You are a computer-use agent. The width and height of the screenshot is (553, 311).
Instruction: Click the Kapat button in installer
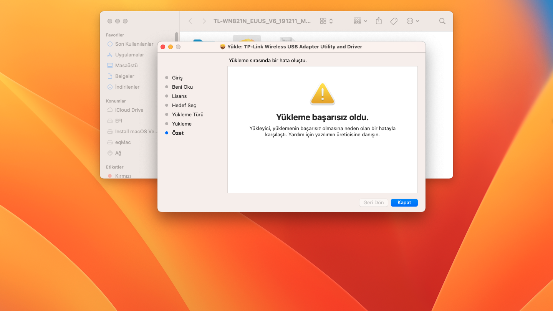(404, 203)
